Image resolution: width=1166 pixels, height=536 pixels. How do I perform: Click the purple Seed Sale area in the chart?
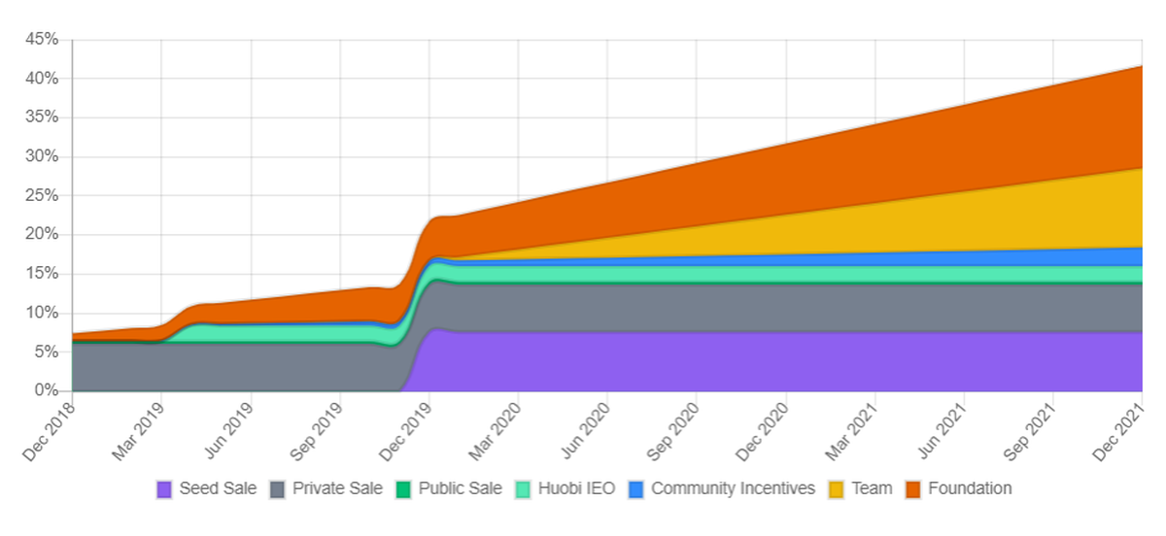click(777, 361)
